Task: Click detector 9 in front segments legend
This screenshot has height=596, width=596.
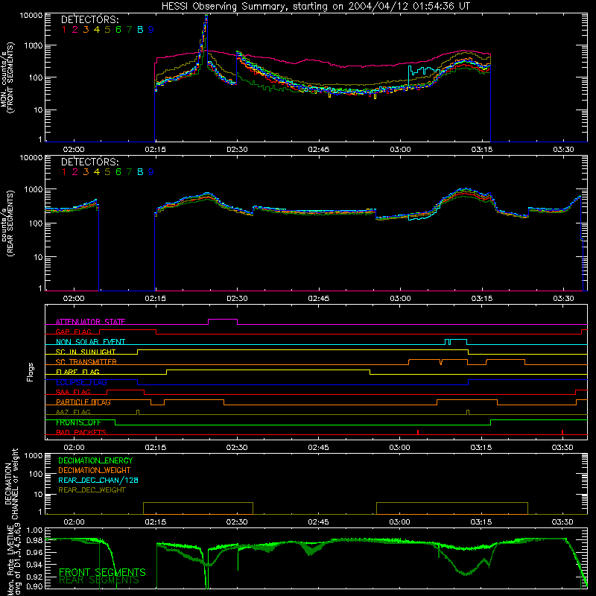Action: click(151, 30)
